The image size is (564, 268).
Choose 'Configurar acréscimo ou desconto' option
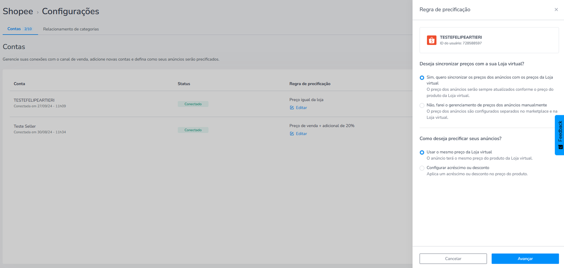[x=422, y=168]
